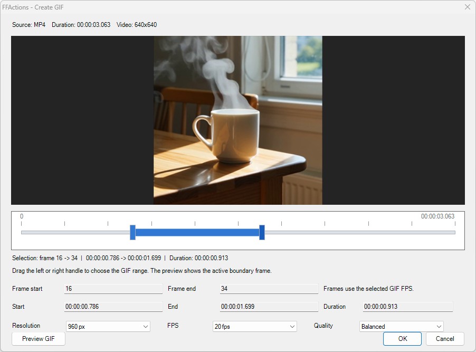
Task: Click the Duration field 00:00:00.913
Action: click(x=408, y=307)
